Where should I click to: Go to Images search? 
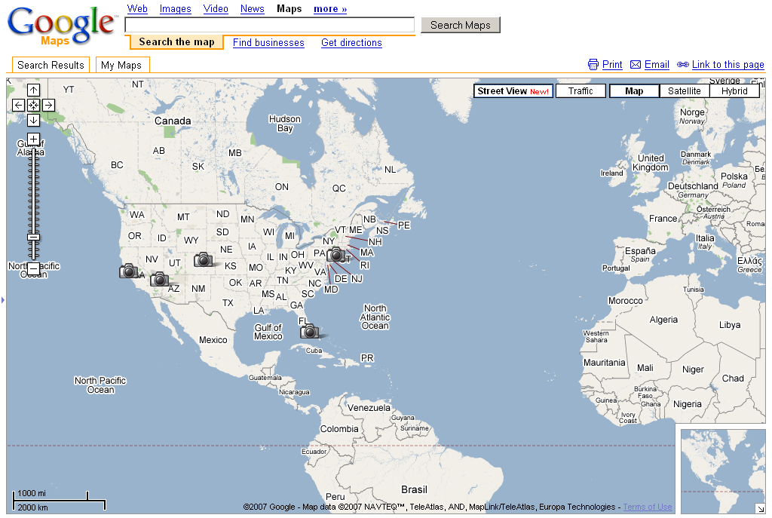pos(175,9)
